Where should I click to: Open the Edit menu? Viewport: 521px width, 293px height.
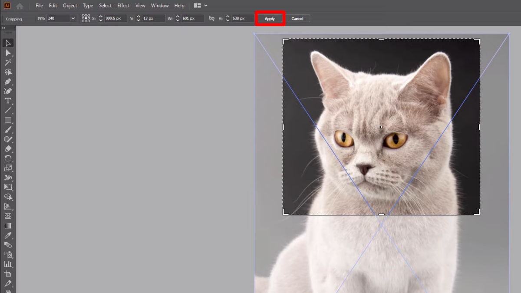click(53, 6)
